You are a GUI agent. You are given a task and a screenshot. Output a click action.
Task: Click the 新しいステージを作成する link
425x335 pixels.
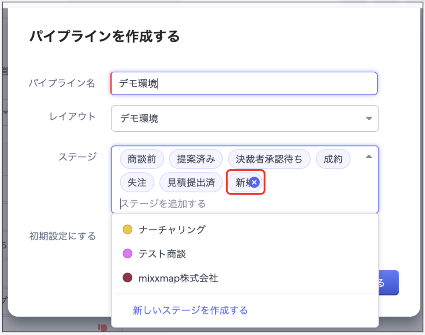pyautogui.click(x=190, y=310)
